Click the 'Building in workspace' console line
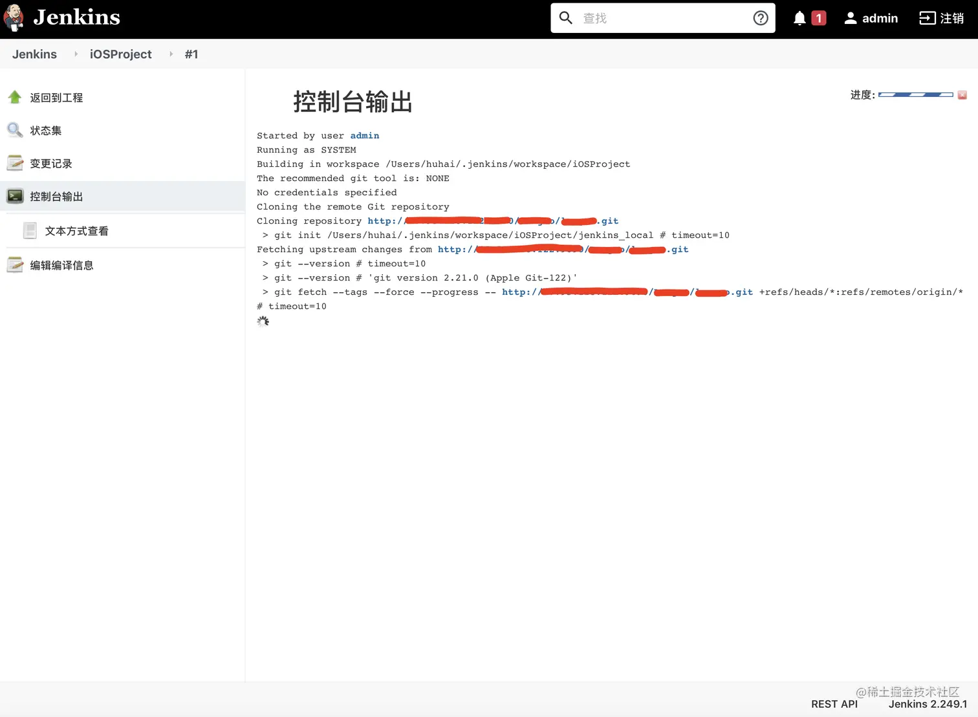Image resolution: width=978 pixels, height=717 pixels. pyautogui.click(x=444, y=164)
